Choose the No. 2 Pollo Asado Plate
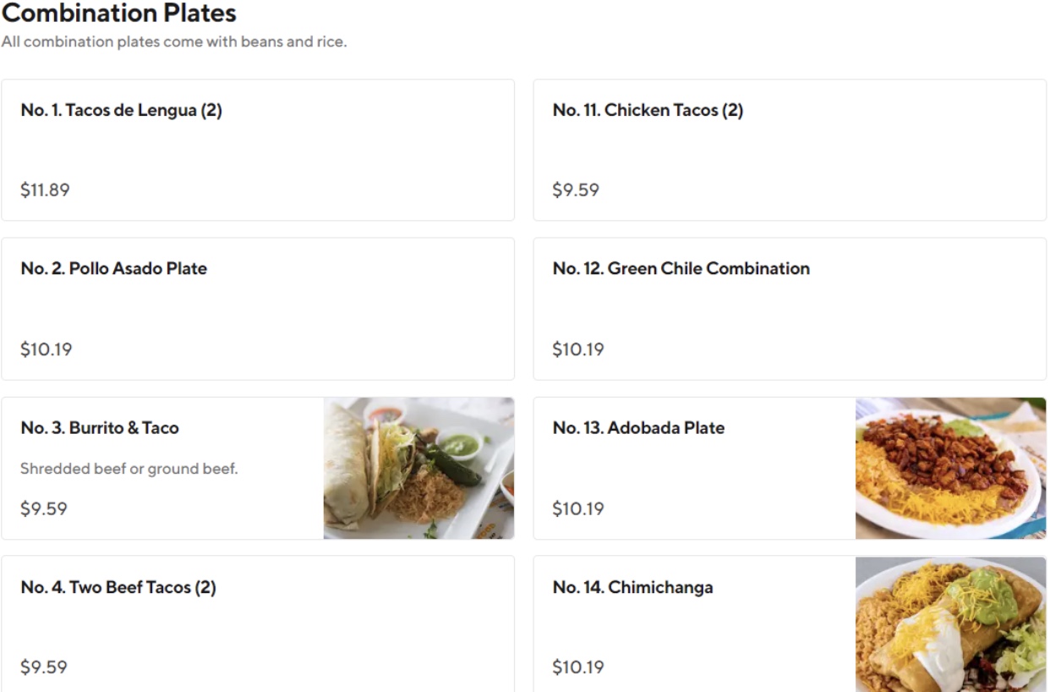Image resolution: width=1050 pixels, height=692 pixels. tap(113, 268)
